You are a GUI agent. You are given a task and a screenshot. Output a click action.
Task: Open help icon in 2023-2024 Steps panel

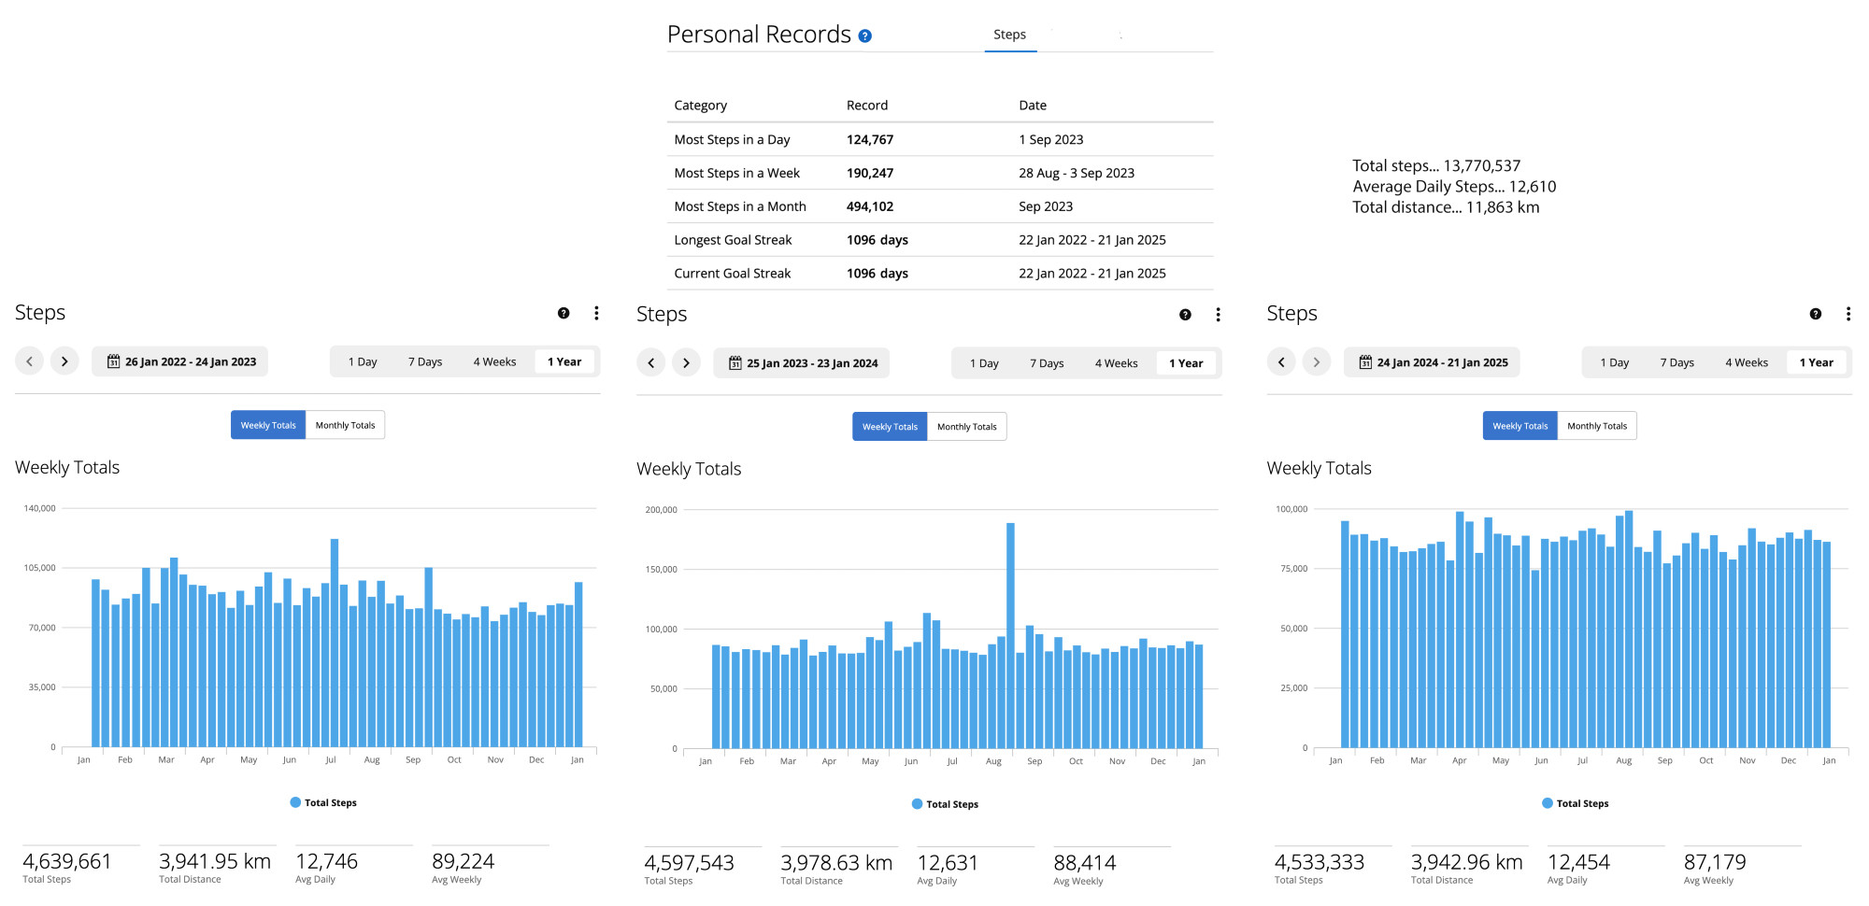[1185, 315]
